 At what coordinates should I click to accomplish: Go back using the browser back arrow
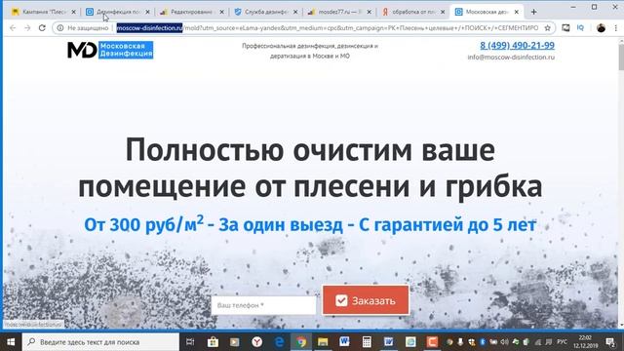click(x=13, y=28)
